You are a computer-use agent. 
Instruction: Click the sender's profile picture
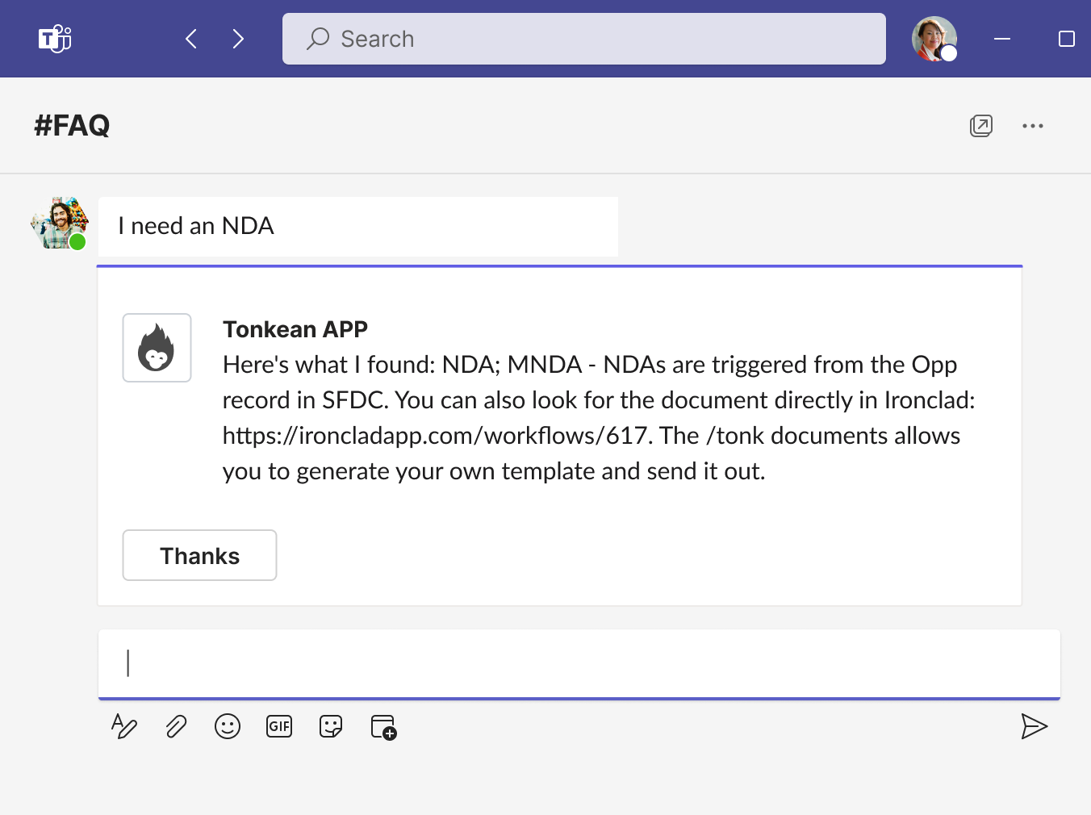[x=59, y=223]
